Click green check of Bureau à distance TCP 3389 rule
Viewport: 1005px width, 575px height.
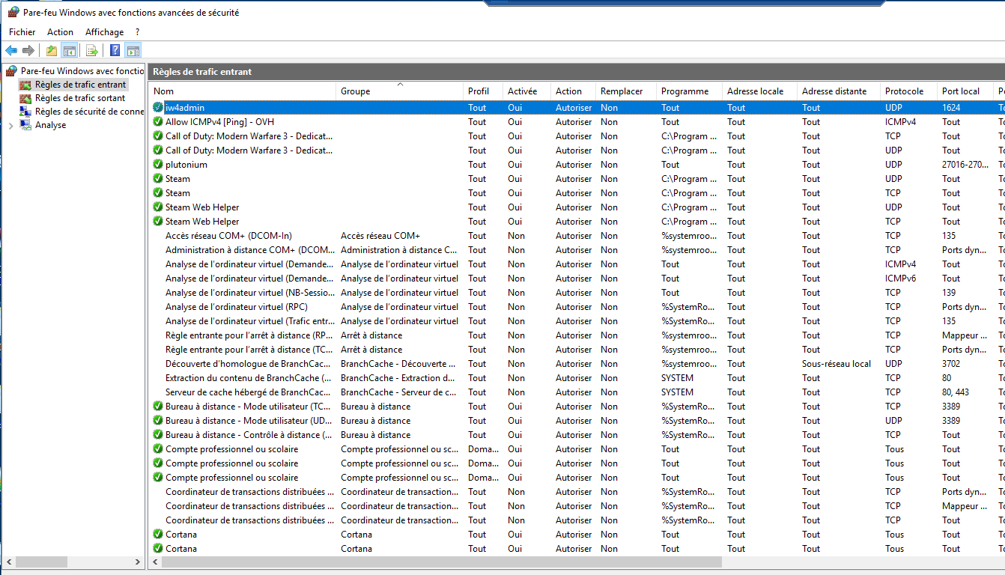coord(158,407)
